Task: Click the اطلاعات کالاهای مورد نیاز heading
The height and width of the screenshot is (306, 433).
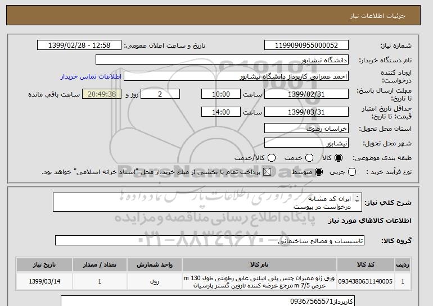Action: pyautogui.click(x=370, y=221)
